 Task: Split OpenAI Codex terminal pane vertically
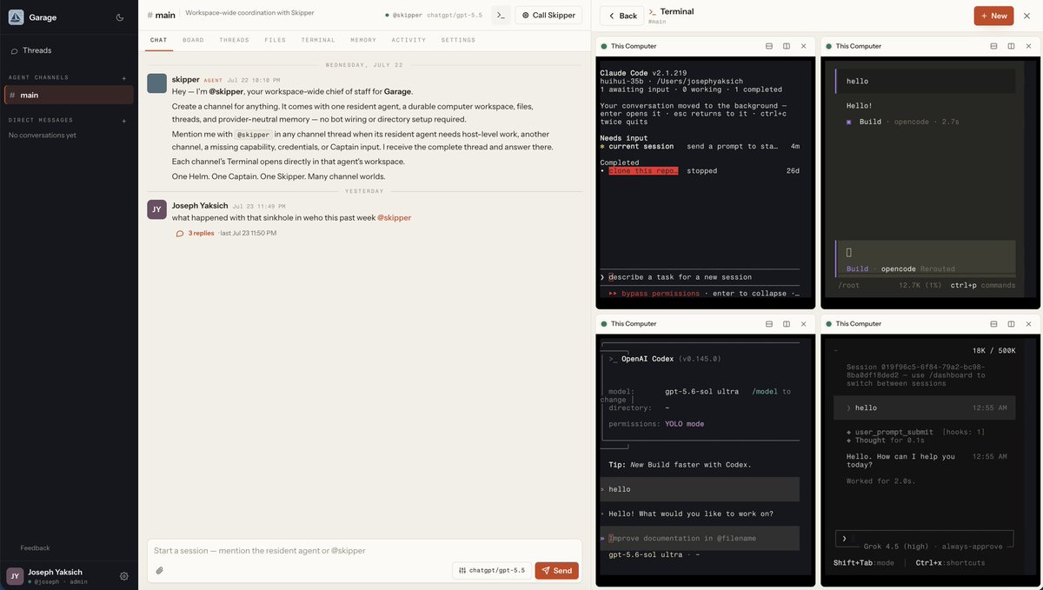click(787, 323)
